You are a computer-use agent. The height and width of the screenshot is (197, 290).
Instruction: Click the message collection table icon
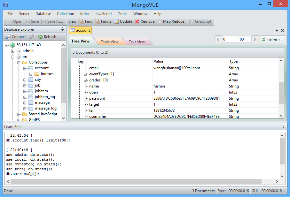pyautogui.click(x=31, y=102)
